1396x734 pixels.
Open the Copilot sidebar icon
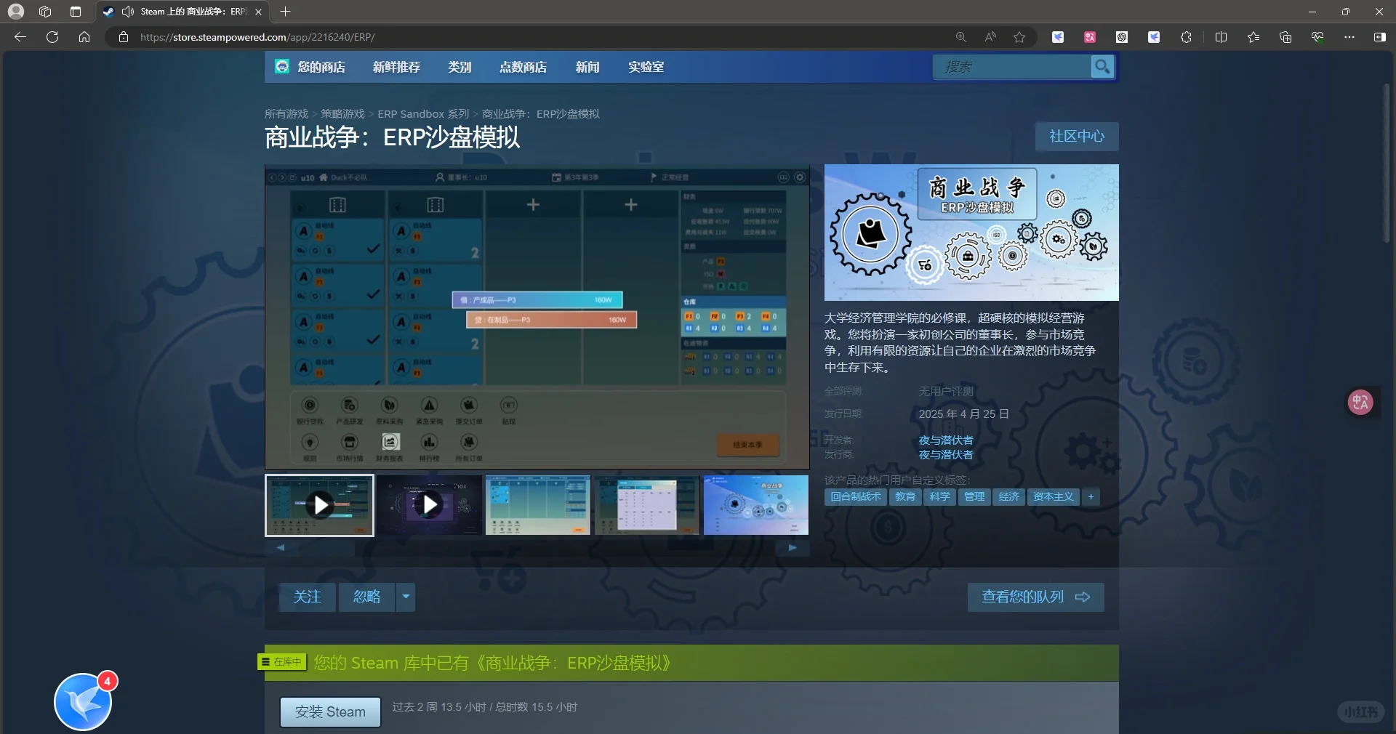pos(1379,37)
